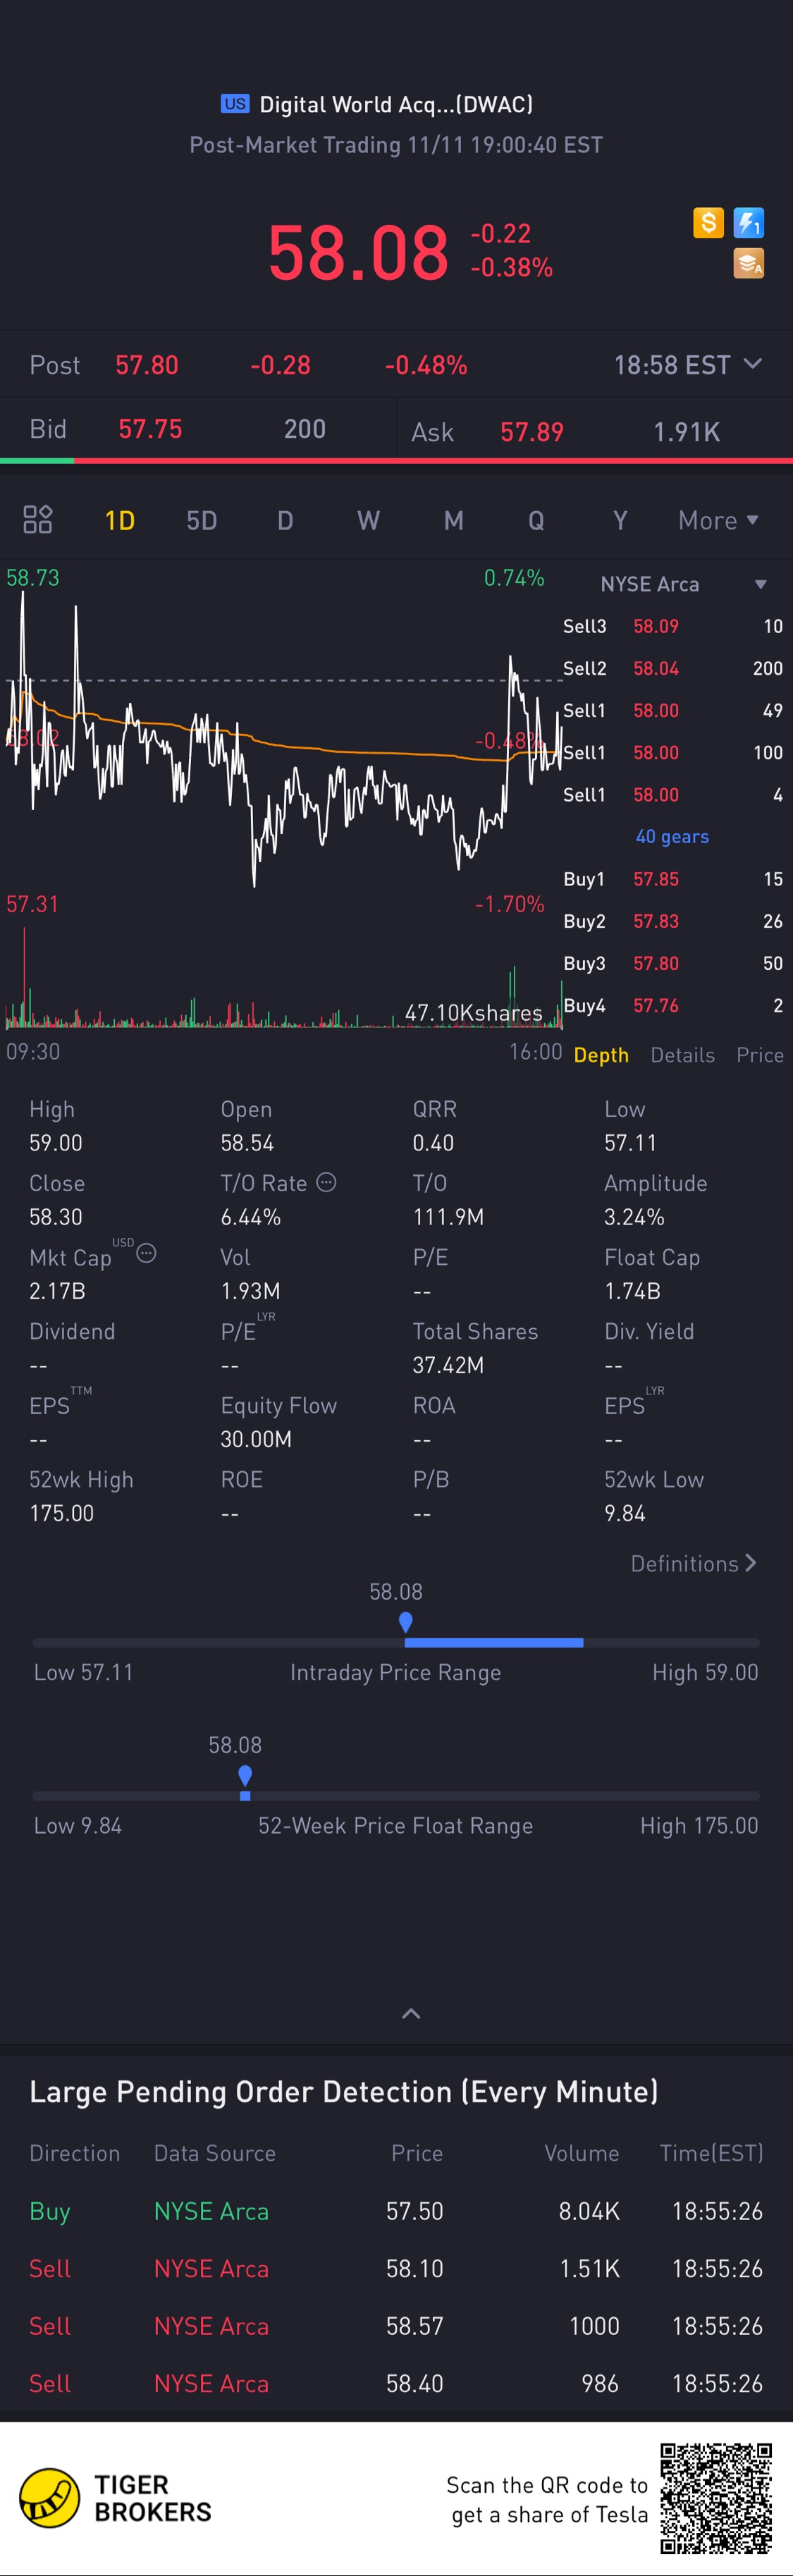Viewport: 793px width, 2576px height.
Task: Expand the 18:58 EST post-market dropdown
Action: coord(688,365)
